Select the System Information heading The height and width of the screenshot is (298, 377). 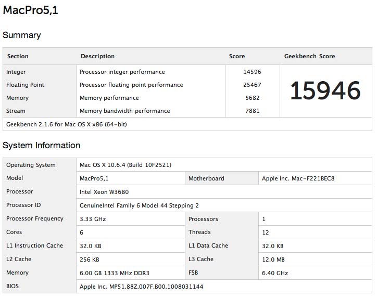(x=41, y=145)
